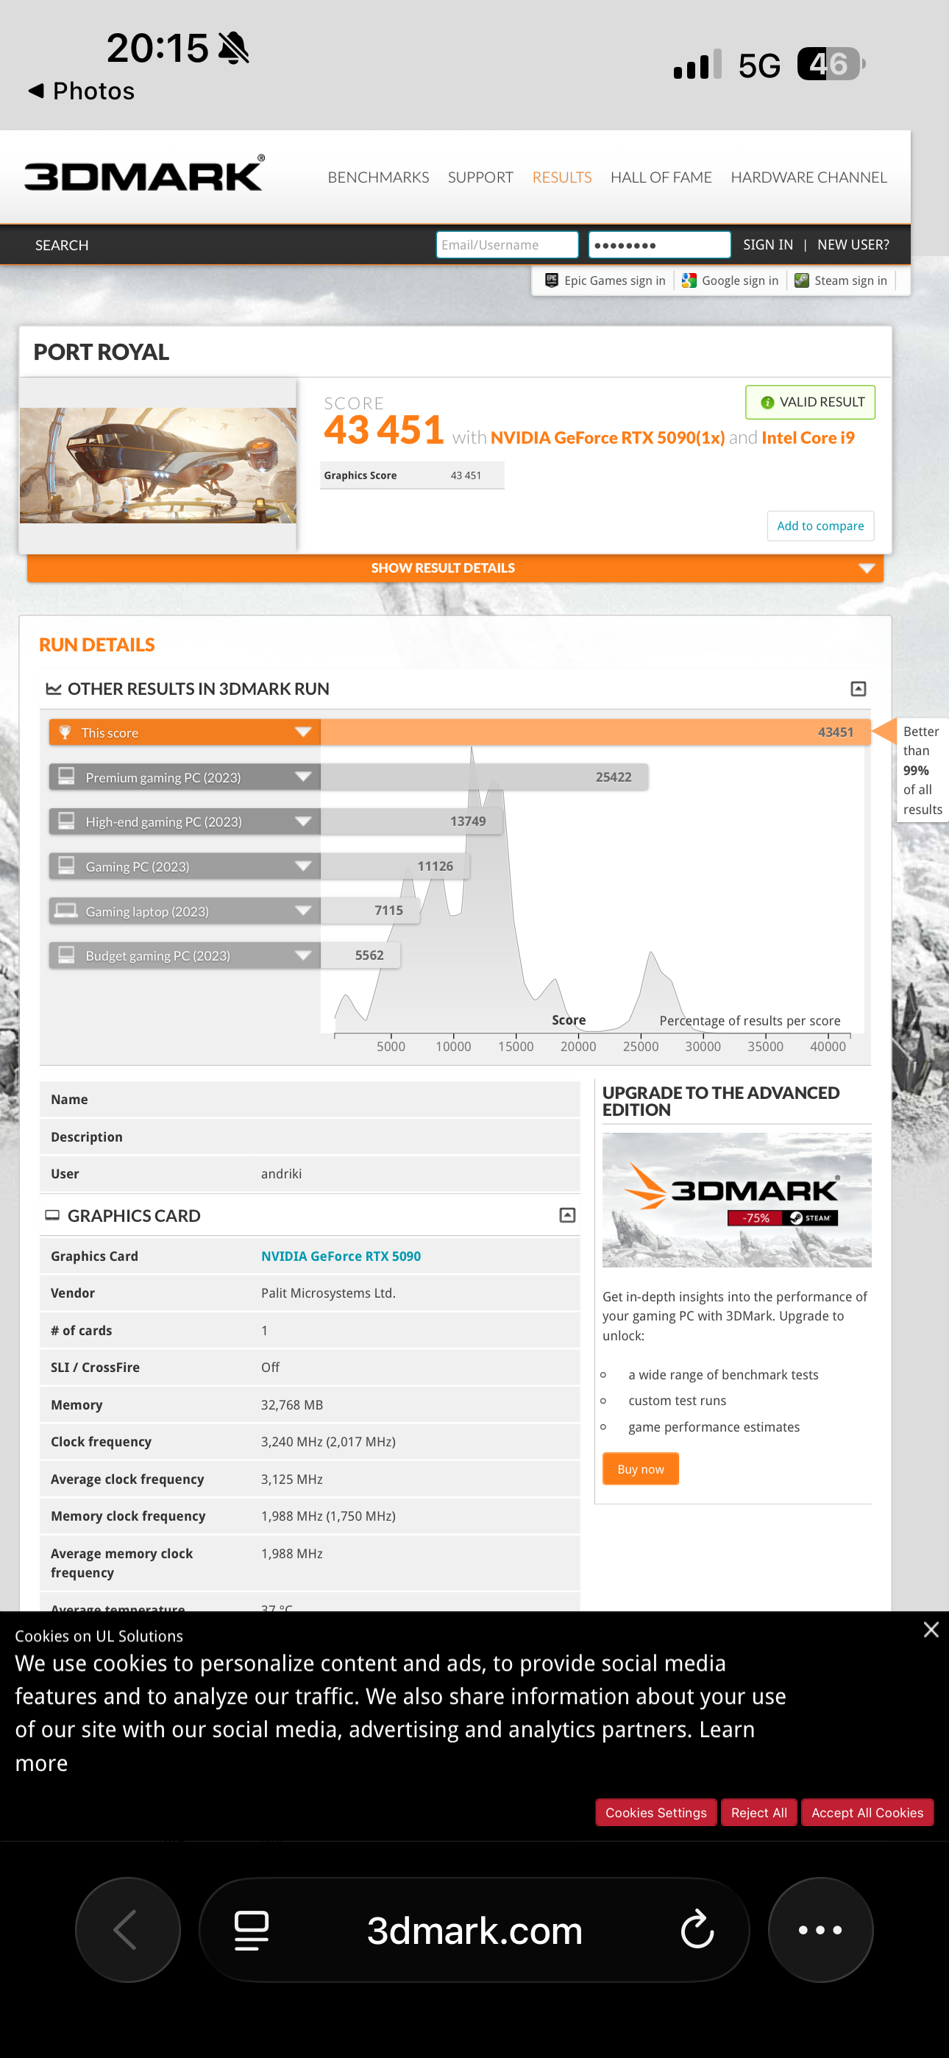Expand the This score dropdown
Viewport: 949px width, 2058px height.
[x=303, y=732]
